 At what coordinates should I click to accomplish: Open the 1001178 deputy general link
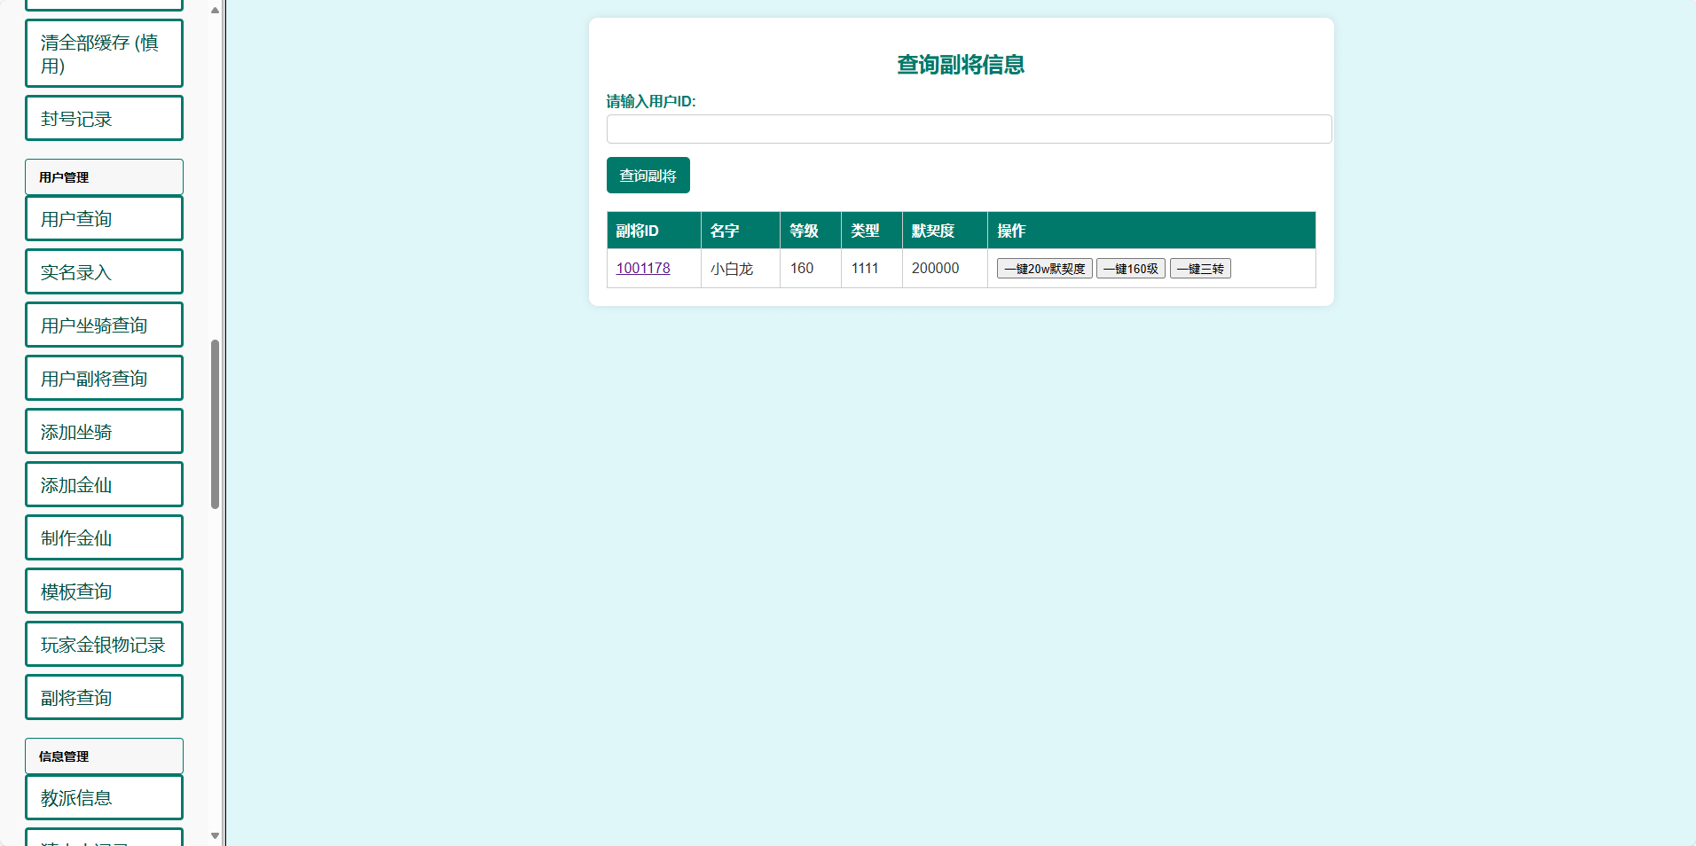(642, 268)
